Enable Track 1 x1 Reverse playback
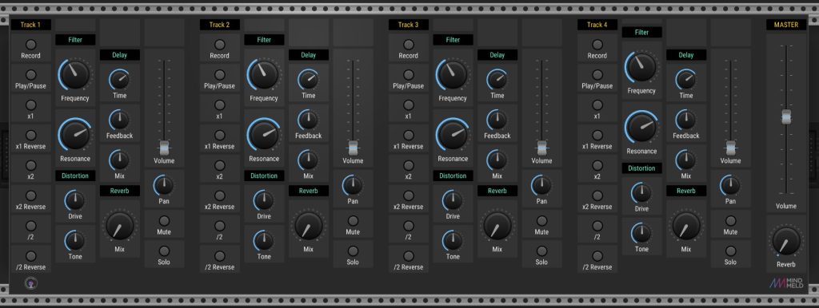Image resolution: width=819 pixels, height=308 pixels. click(31, 136)
